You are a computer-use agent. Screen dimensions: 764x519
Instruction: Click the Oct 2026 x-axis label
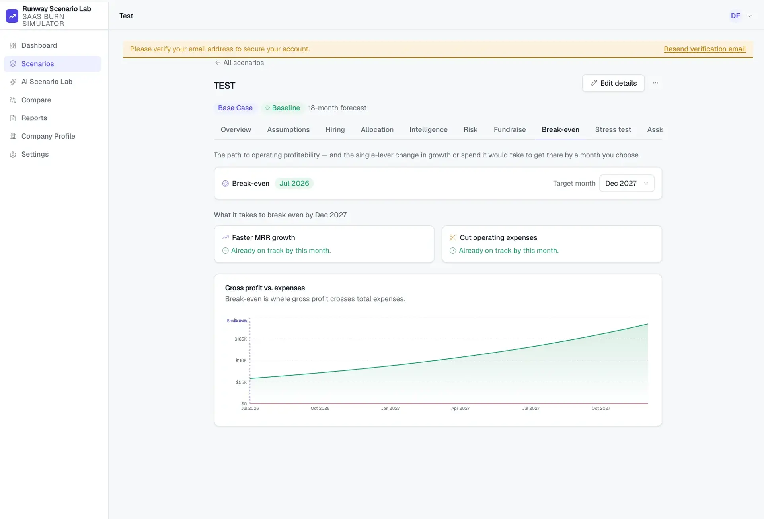tap(320, 409)
